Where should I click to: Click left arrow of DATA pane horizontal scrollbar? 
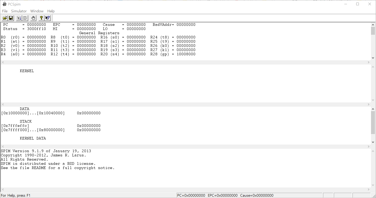[x=3, y=147]
